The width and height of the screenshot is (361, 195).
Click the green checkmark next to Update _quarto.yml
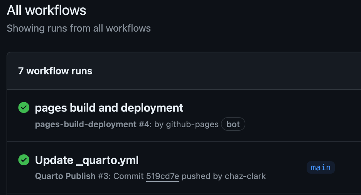point(24,160)
